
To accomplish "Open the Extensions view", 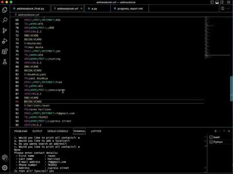I will pyautogui.click(x=5, y=51).
